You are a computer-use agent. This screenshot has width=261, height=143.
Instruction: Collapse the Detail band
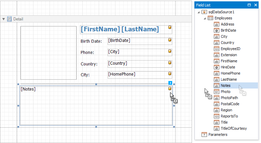4,19
